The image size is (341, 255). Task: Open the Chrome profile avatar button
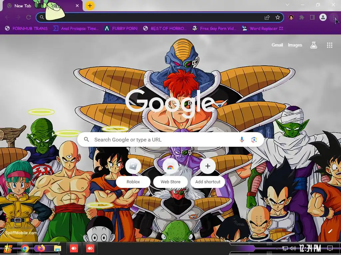point(323,17)
